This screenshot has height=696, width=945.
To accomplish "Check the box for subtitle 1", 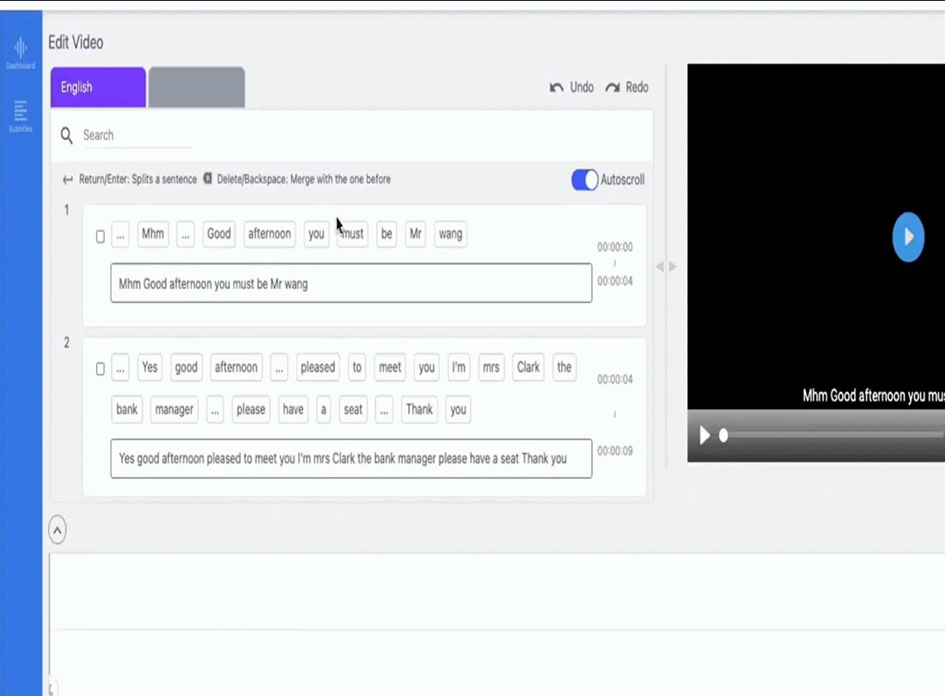I will click(101, 237).
